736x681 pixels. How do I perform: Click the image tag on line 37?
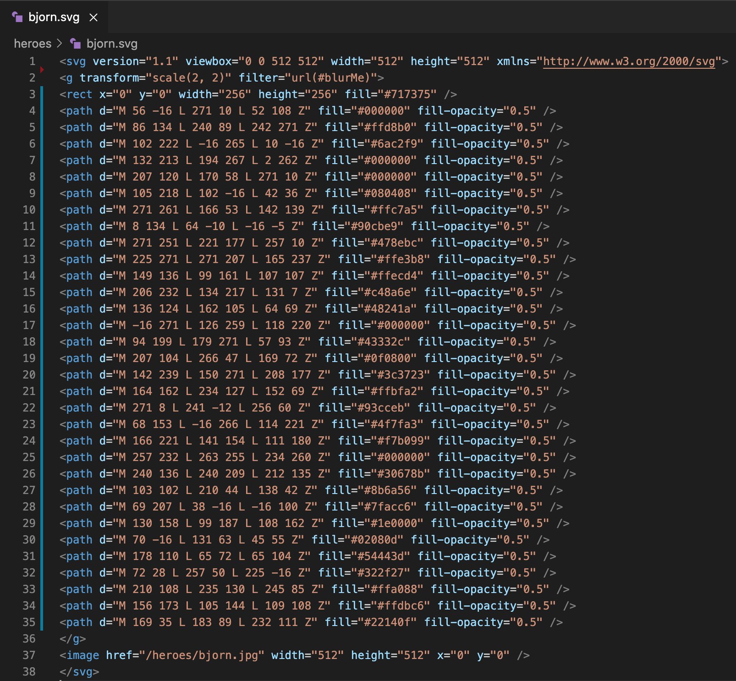click(x=82, y=655)
